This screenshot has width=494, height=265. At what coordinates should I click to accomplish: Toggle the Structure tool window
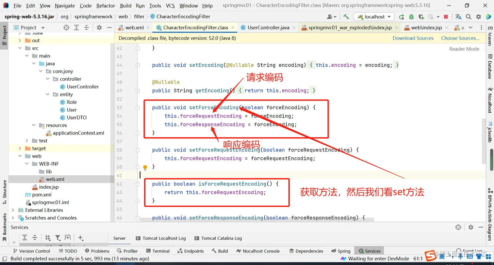pos(5,192)
